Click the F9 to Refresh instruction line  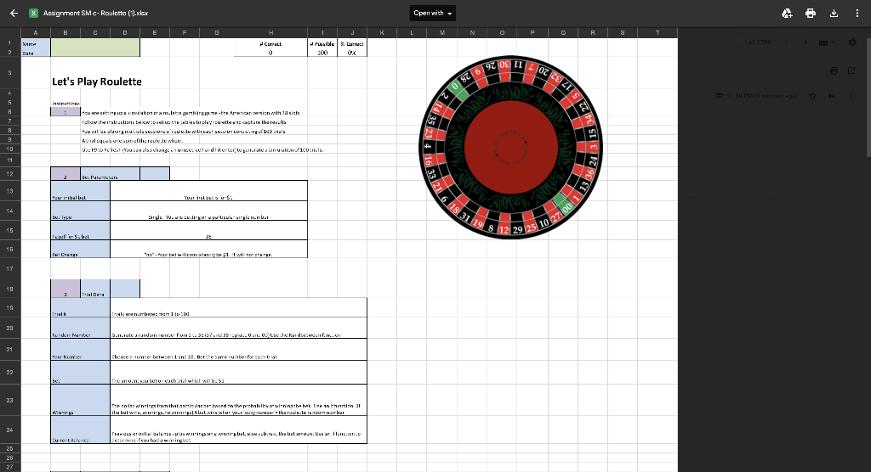pyautogui.click(x=202, y=149)
